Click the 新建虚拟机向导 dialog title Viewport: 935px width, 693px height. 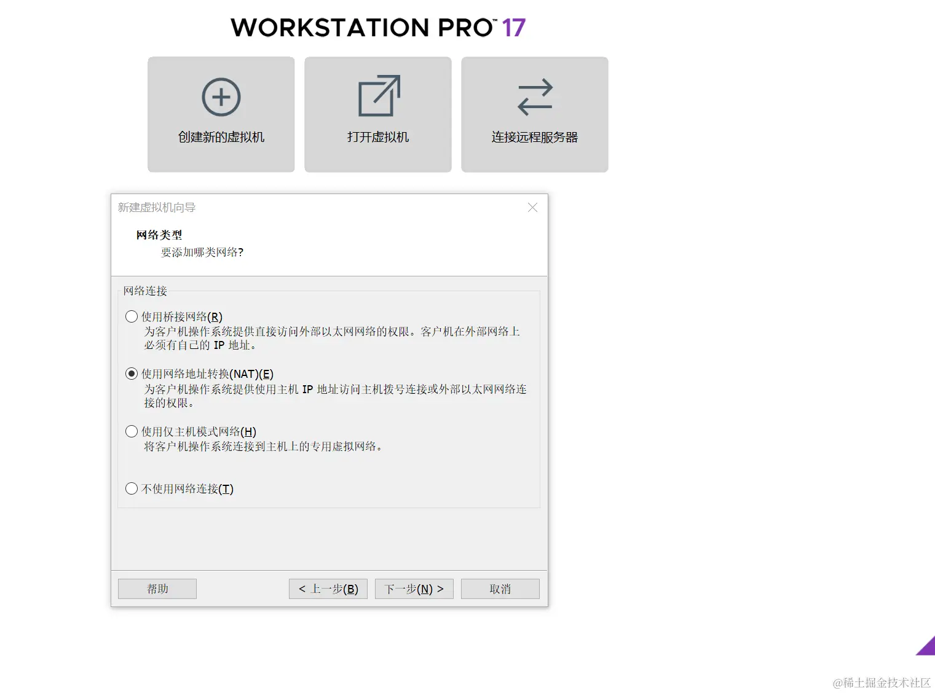click(x=157, y=208)
